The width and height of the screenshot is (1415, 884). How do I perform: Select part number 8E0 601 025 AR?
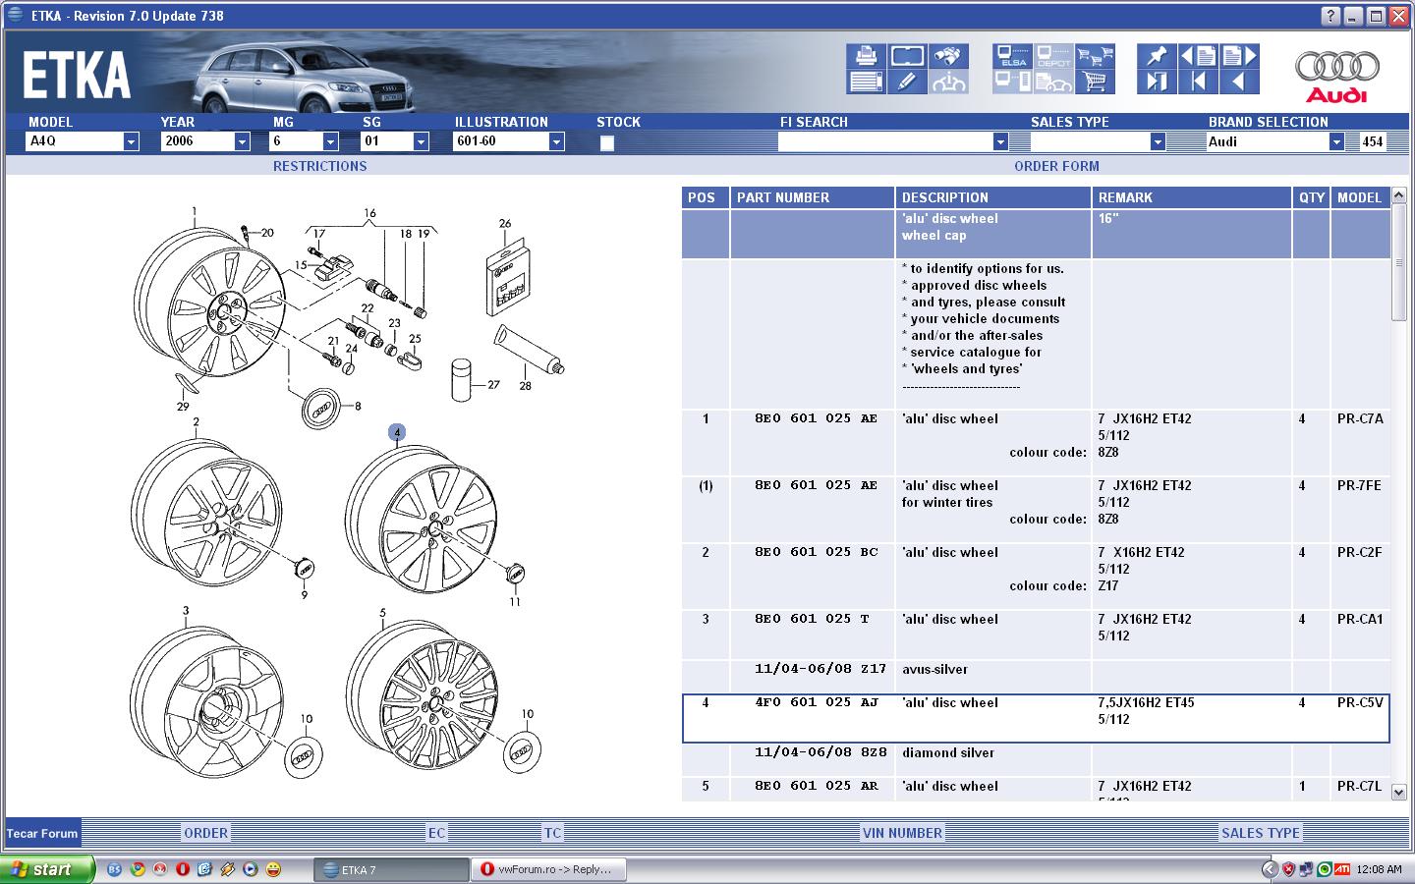coord(816,786)
